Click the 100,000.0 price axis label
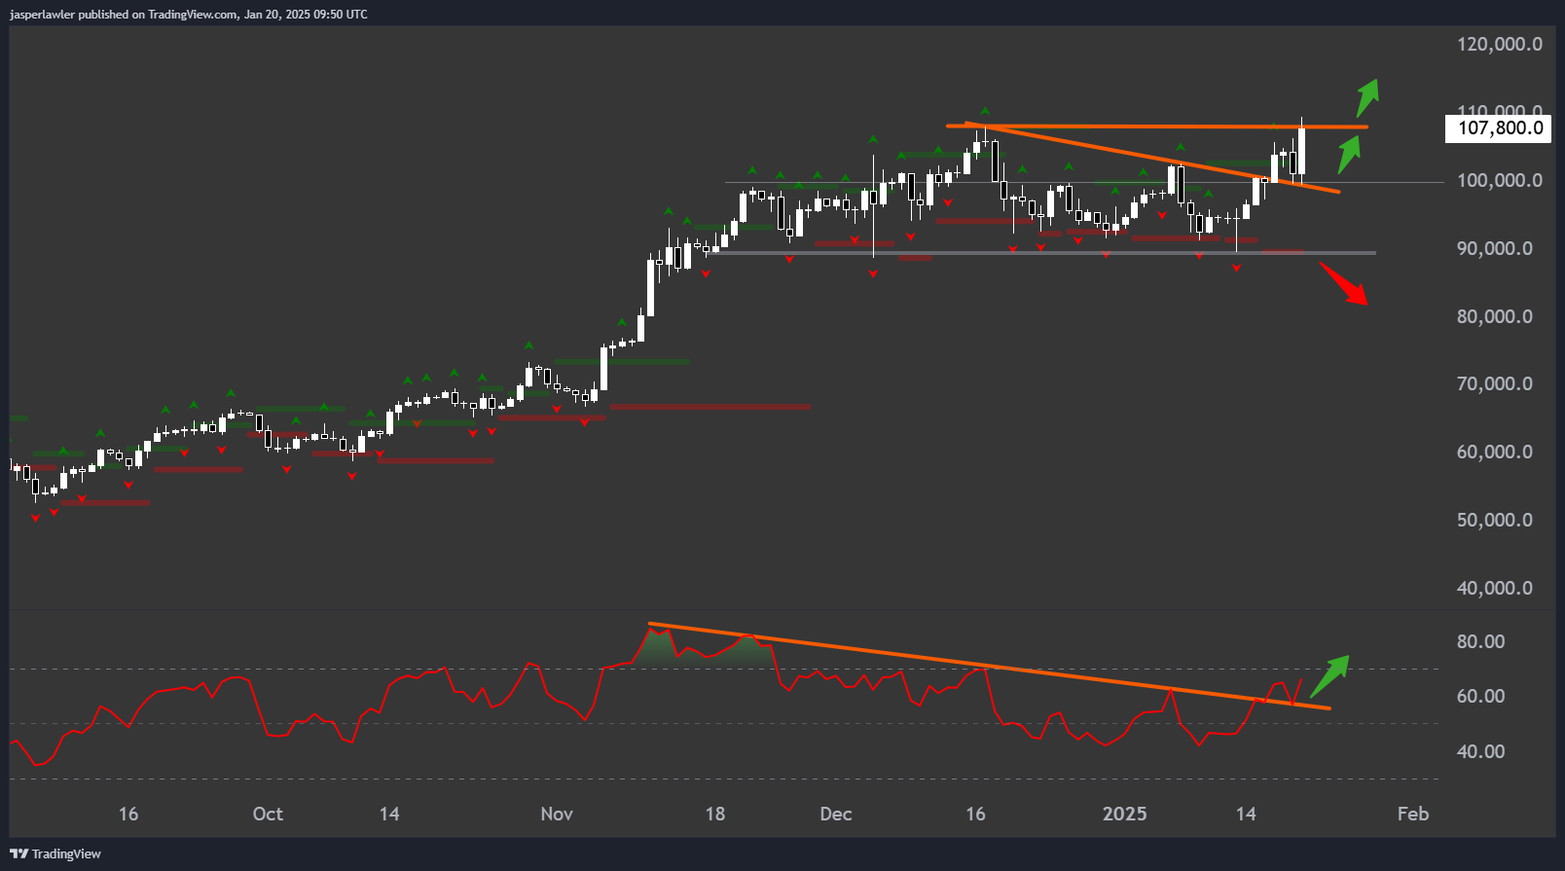 pyautogui.click(x=1499, y=180)
